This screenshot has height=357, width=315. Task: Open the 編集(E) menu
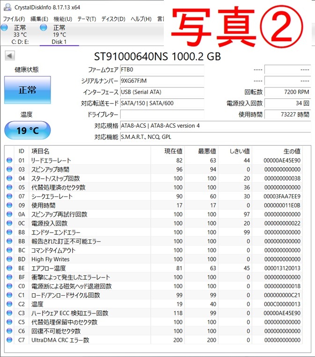[39, 19]
